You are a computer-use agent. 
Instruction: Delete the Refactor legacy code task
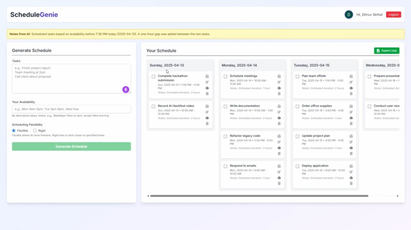pyautogui.click(x=279, y=154)
